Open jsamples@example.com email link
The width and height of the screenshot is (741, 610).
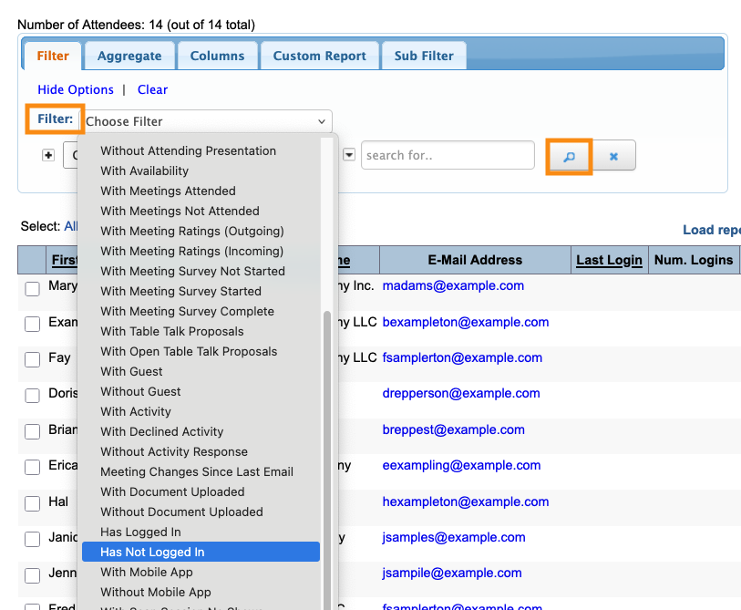point(454,537)
